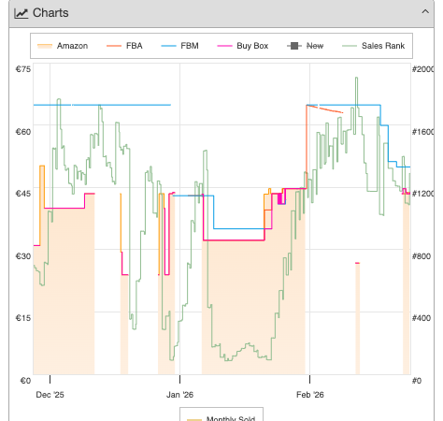Click the Dec '25 axis label
The height and width of the screenshot is (421, 443).
tap(50, 395)
